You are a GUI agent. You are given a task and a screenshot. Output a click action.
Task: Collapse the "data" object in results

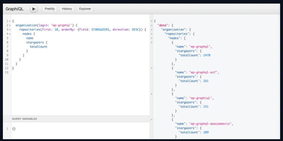coord(152,25)
